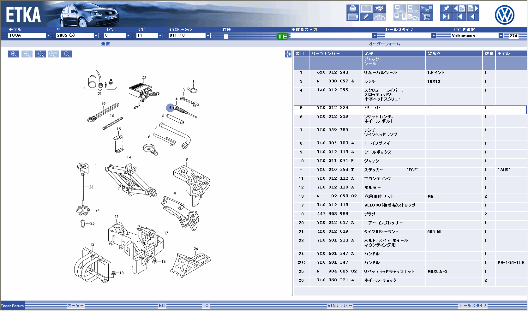
Task: Zoom in on the illustration
Action: coord(14,54)
